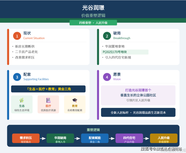Click the hospital medical icon
Viewport: 186px width, 153px height.
tap(48, 100)
